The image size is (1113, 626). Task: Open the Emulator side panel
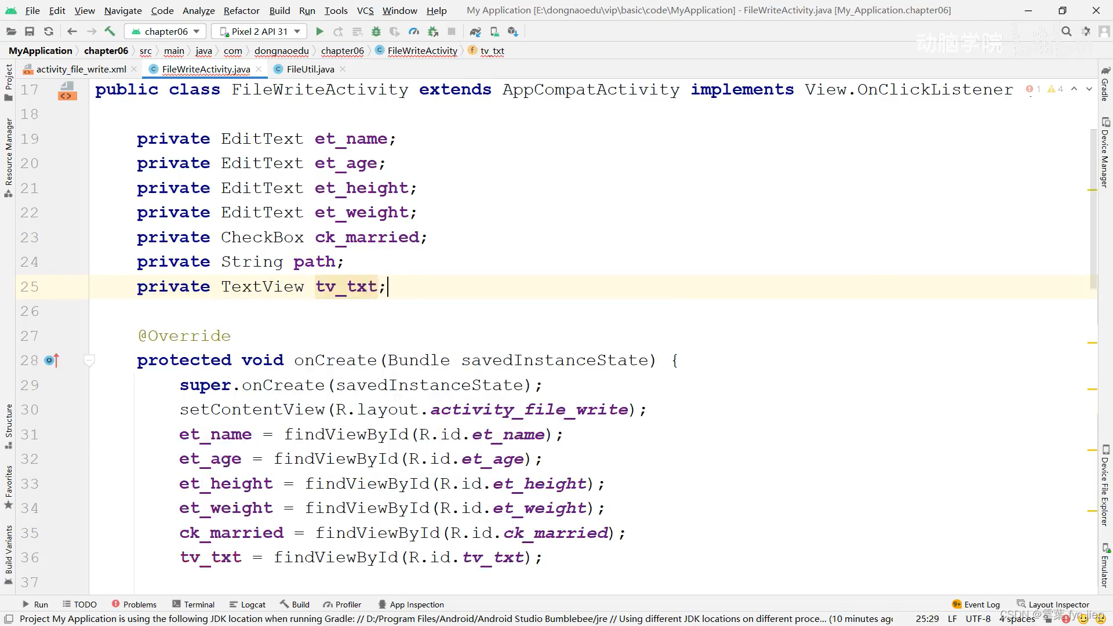click(1105, 566)
